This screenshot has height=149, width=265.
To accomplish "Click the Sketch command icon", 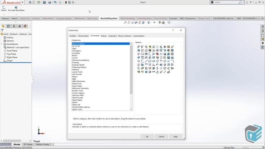I will 4,7.
